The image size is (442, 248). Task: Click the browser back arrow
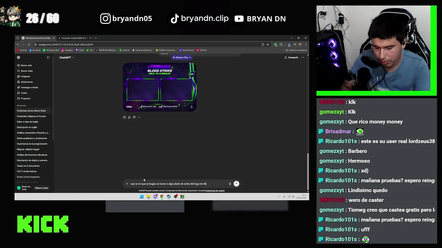click(18, 44)
